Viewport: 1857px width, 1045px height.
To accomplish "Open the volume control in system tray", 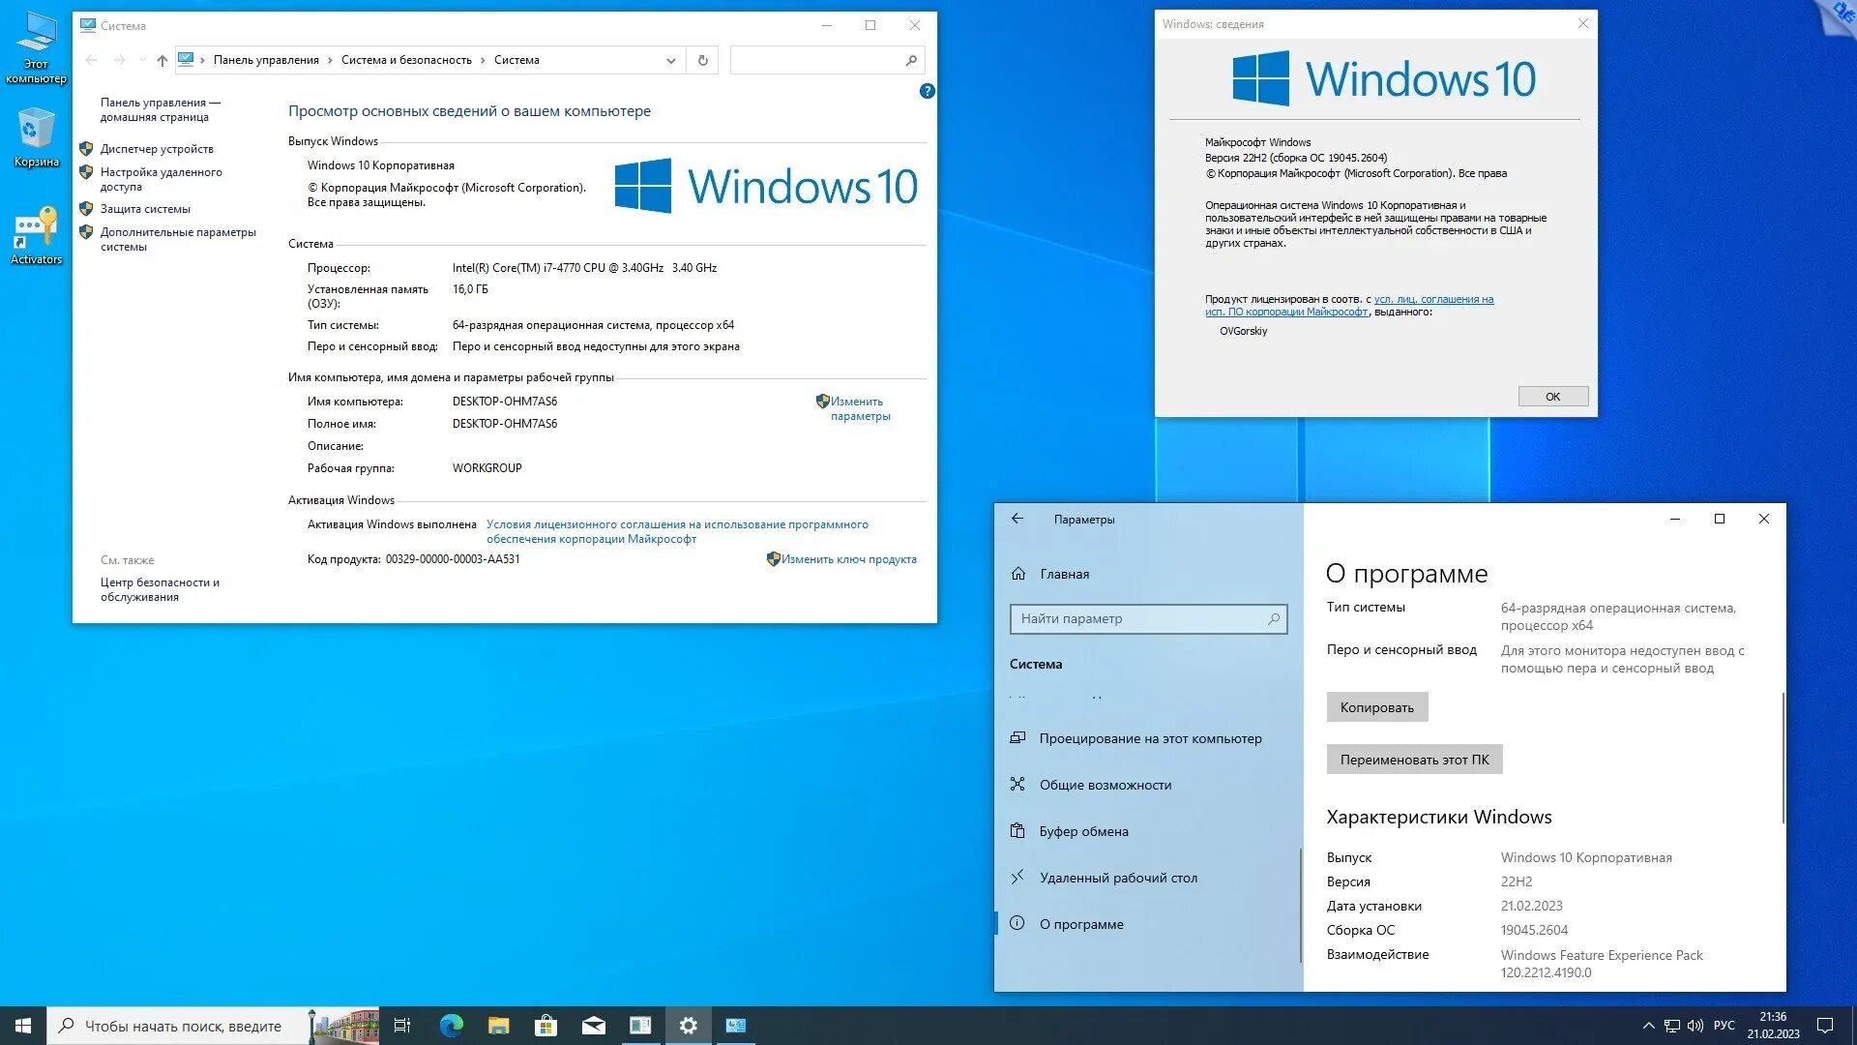I will (1695, 1025).
